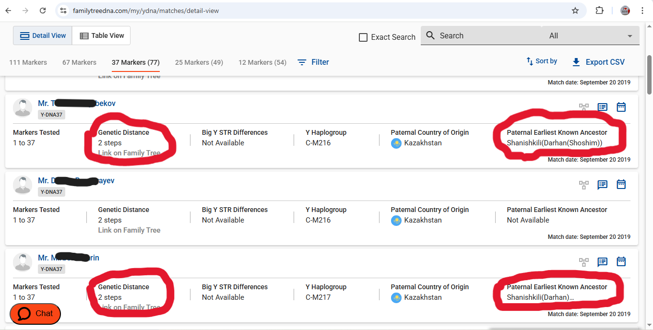Open the profile name link ending in 'rin'
The width and height of the screenshot is (653, 330).
[69, 258]
